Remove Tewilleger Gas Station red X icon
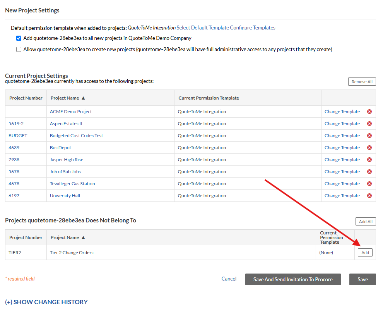Viewport: 383px width, 315px height. pos(369,183)
